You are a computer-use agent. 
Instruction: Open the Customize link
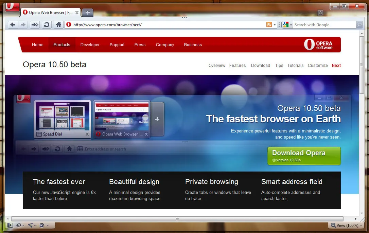(318, 66)
